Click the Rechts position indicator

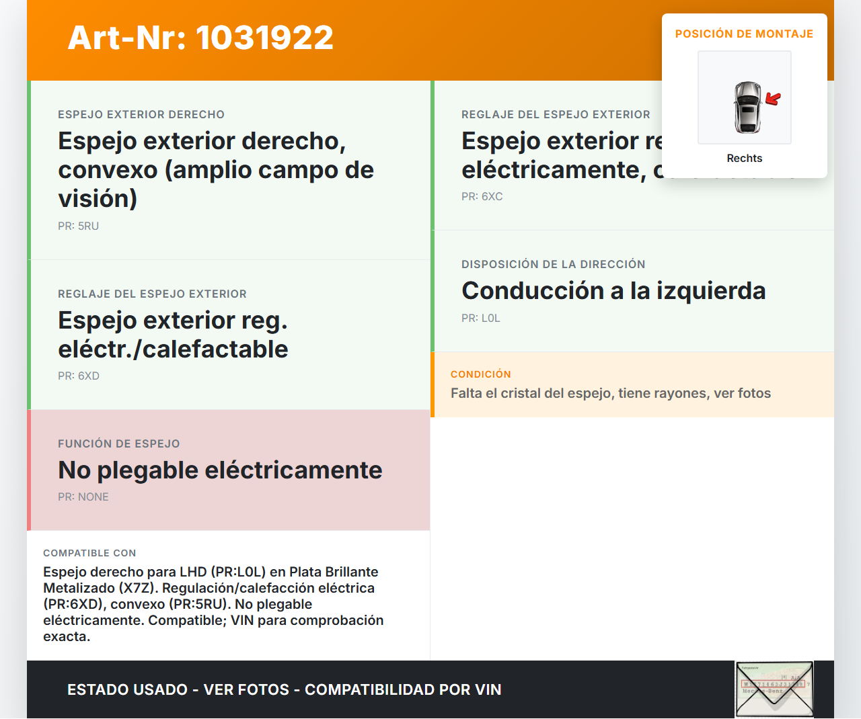click(744, 159)
